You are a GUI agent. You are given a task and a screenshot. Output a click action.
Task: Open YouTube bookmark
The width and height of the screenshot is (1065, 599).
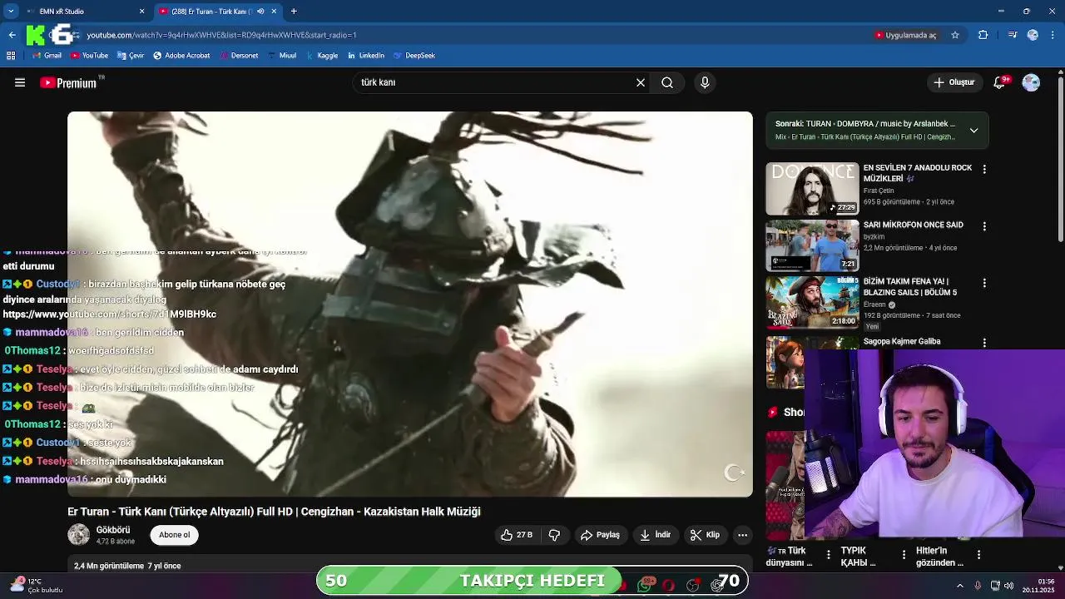point(89,56)
